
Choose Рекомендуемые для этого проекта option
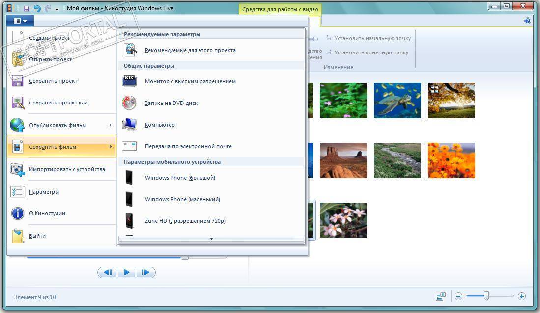click(x=211, y=50)
